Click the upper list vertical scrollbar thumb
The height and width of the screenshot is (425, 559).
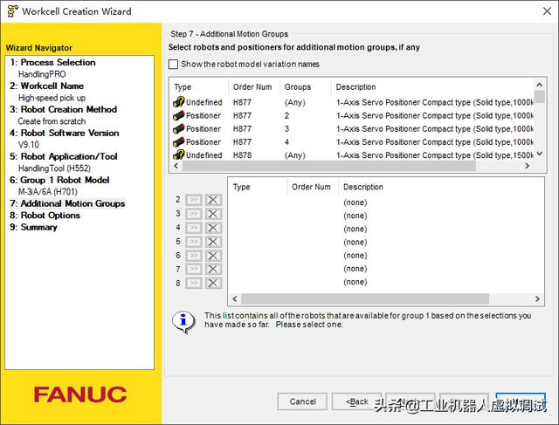(540, 97)
